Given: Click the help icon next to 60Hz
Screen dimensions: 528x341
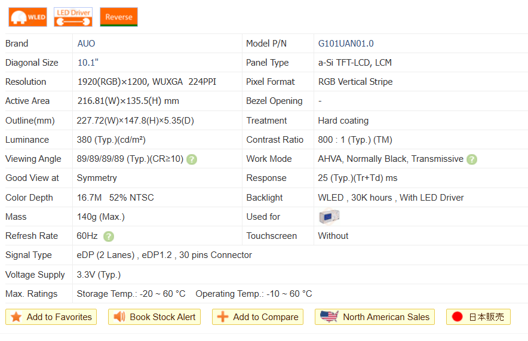Looking at the screenshot, I should (109, 236).
